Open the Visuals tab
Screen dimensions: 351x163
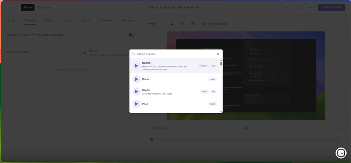pyautogui.click(x=67, y=20)
